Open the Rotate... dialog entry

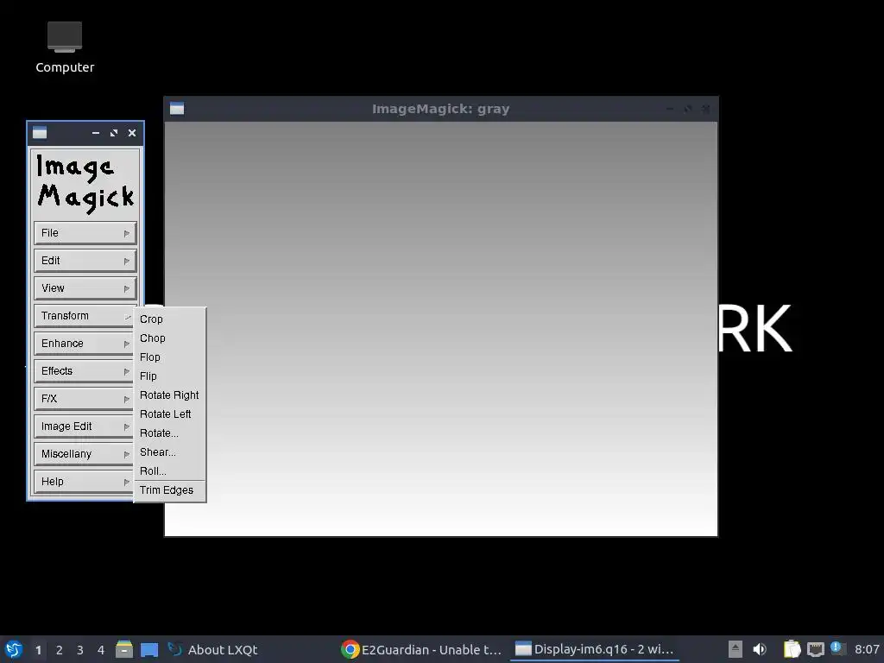point(170,433)
